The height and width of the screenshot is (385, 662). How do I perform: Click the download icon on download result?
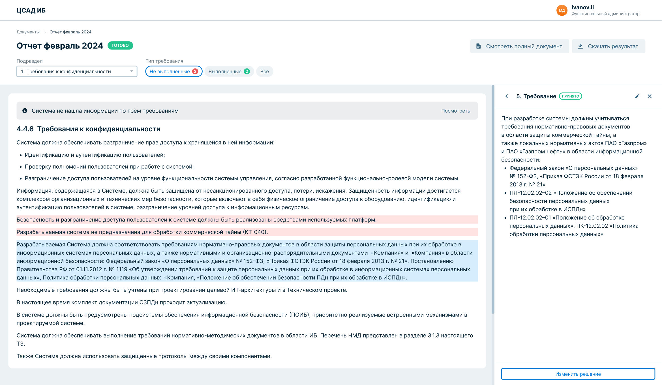(x=580, y=46)
